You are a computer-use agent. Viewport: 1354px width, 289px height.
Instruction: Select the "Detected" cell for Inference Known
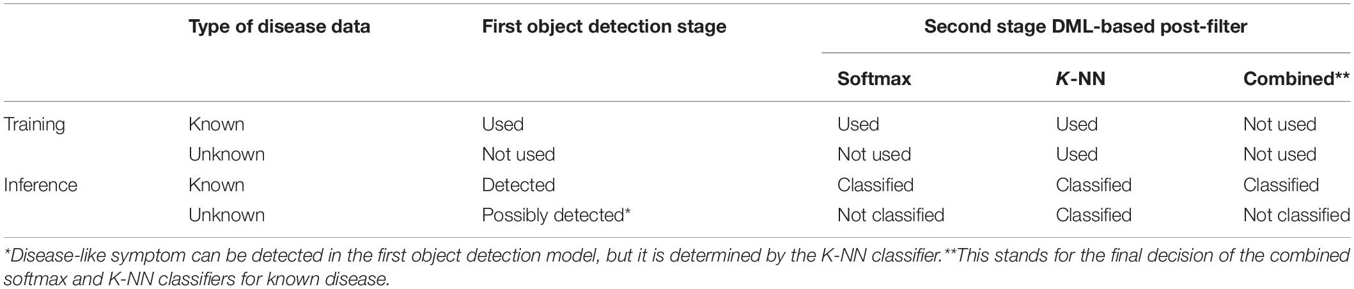pyautogui.click(x=518, y=185)
